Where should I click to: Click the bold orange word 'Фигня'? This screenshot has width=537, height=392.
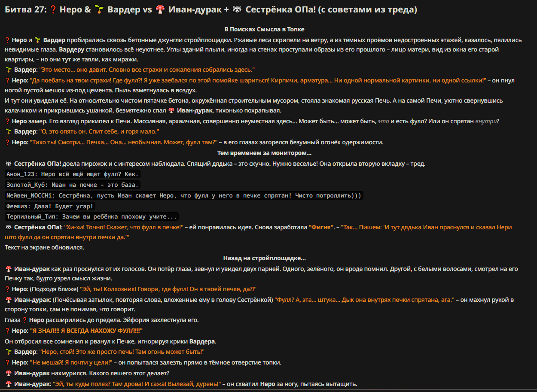coord(321,228)
